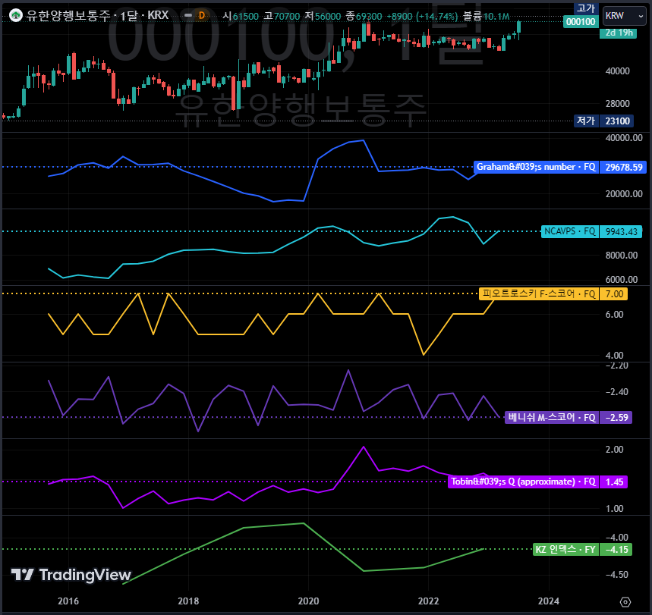The width and height of the screenshot is (652, 615).
Task: Click the 고70700 high value in header
Action: pyautogui.click(x=282, y=16)
